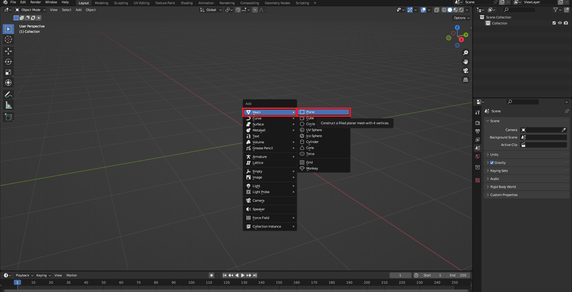Switch to rendered viewport shading

(461, 10)
